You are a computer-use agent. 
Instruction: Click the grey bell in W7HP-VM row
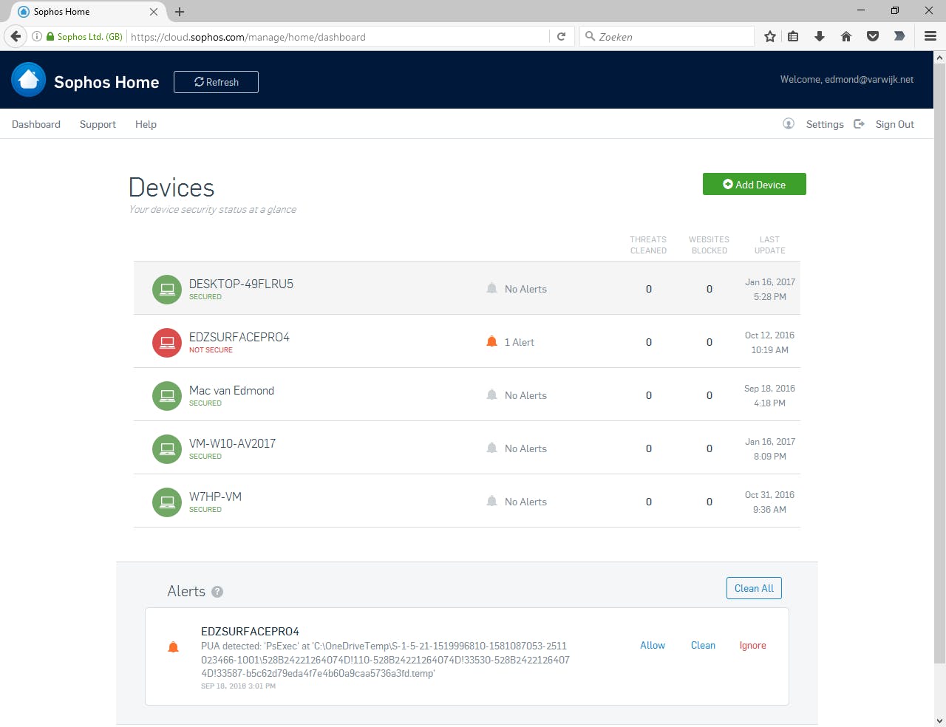click(x=491, y=501)
